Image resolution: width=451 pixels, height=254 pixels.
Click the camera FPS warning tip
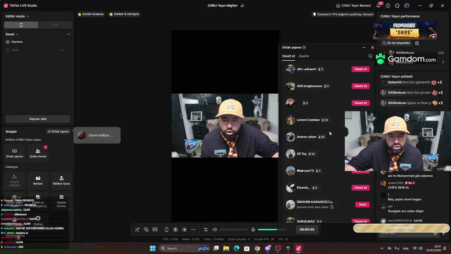click(x=343, y=14)
